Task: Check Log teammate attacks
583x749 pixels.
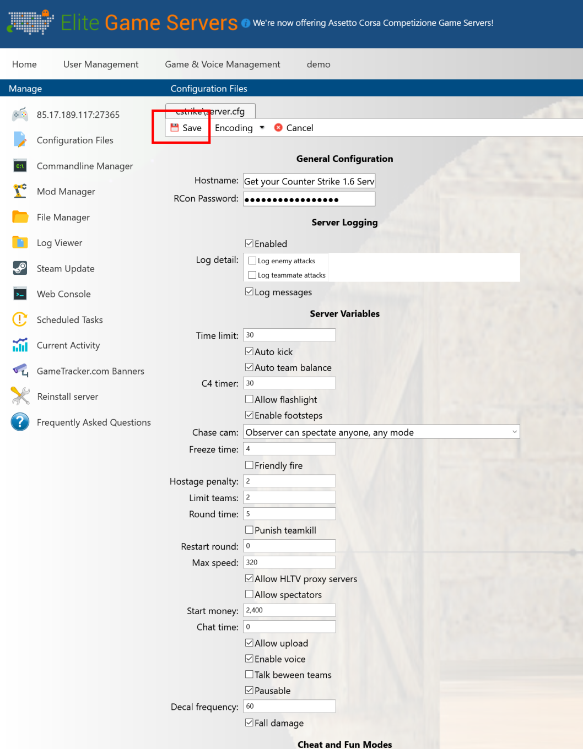Action: point(252,275)
